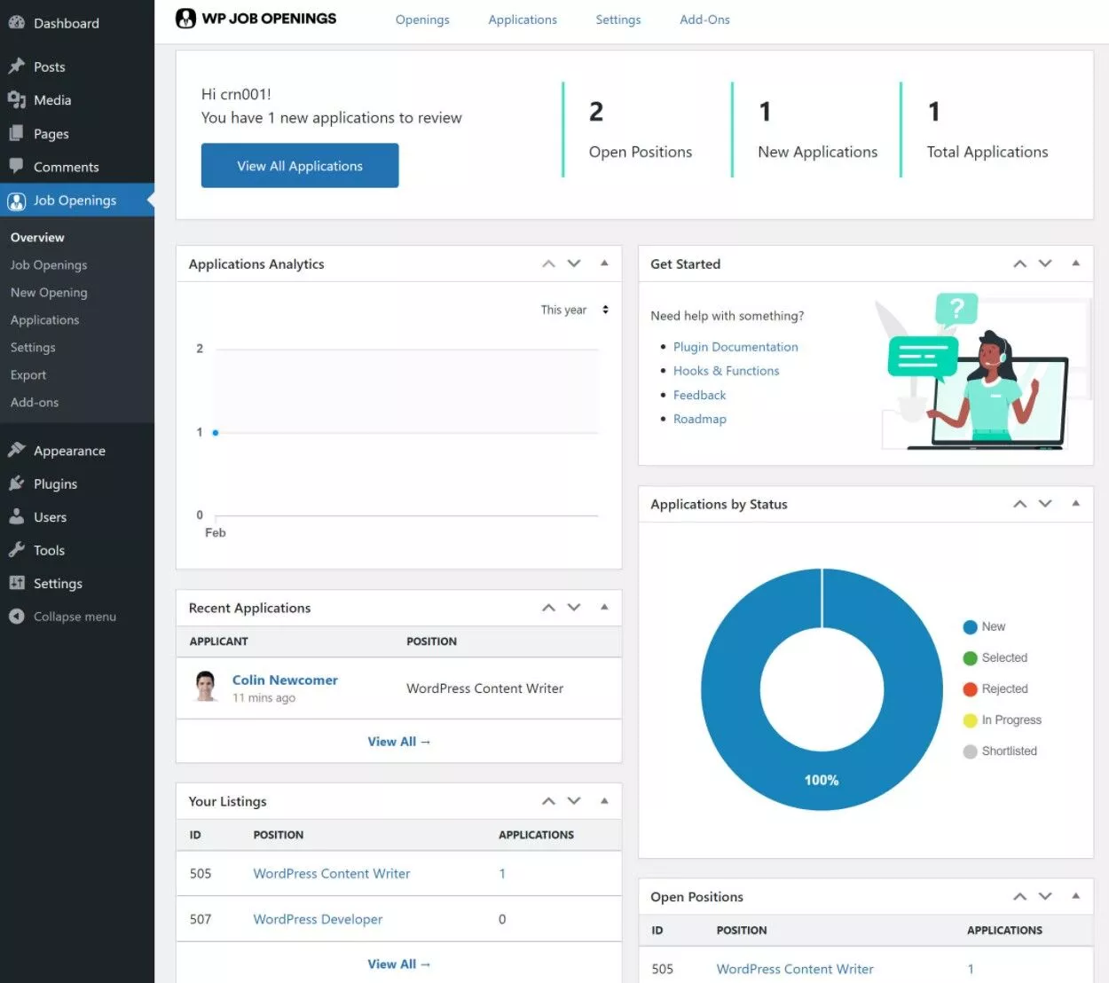Image resolution: width=1109 pixels, height=983 pixels.
Task: Move Get Started panel down
Action: [x=1045, y=263]
